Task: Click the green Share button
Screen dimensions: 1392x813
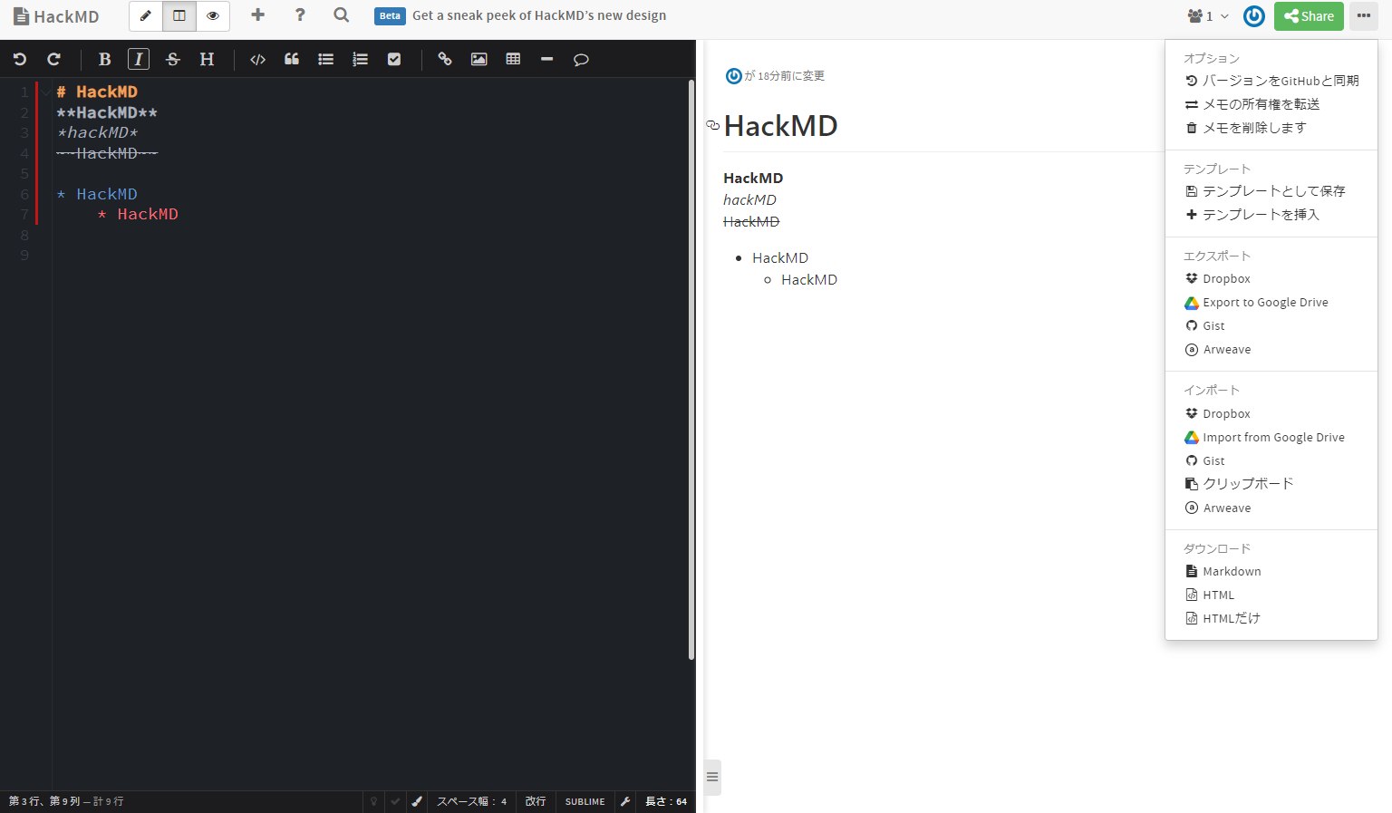Action: tap(1309, 15)
